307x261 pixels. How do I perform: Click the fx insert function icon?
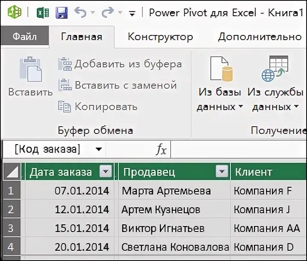tap(161, 150)
